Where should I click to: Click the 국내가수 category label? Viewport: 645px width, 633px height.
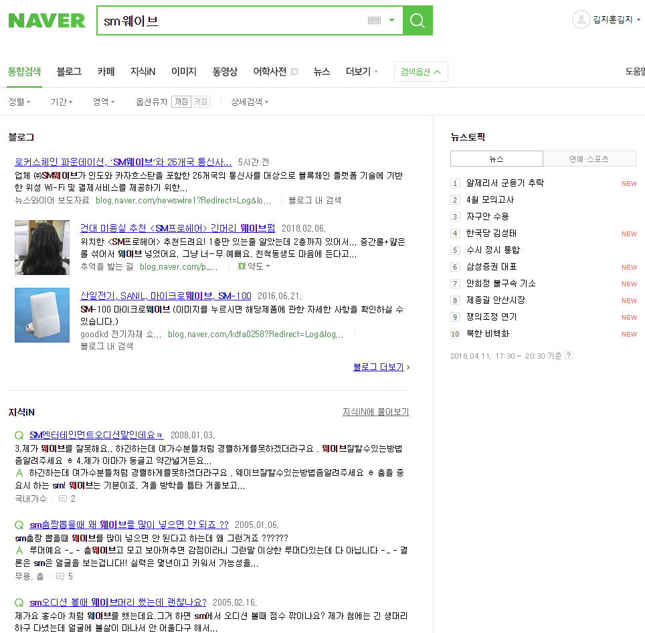[31, 499]
